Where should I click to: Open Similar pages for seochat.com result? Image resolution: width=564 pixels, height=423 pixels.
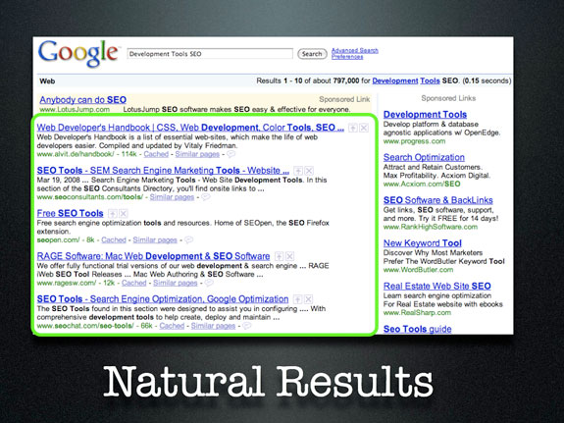coord(213,326)
